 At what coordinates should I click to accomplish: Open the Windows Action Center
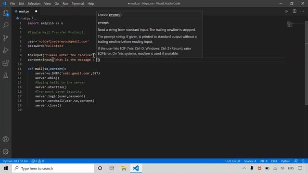point(300,168)
